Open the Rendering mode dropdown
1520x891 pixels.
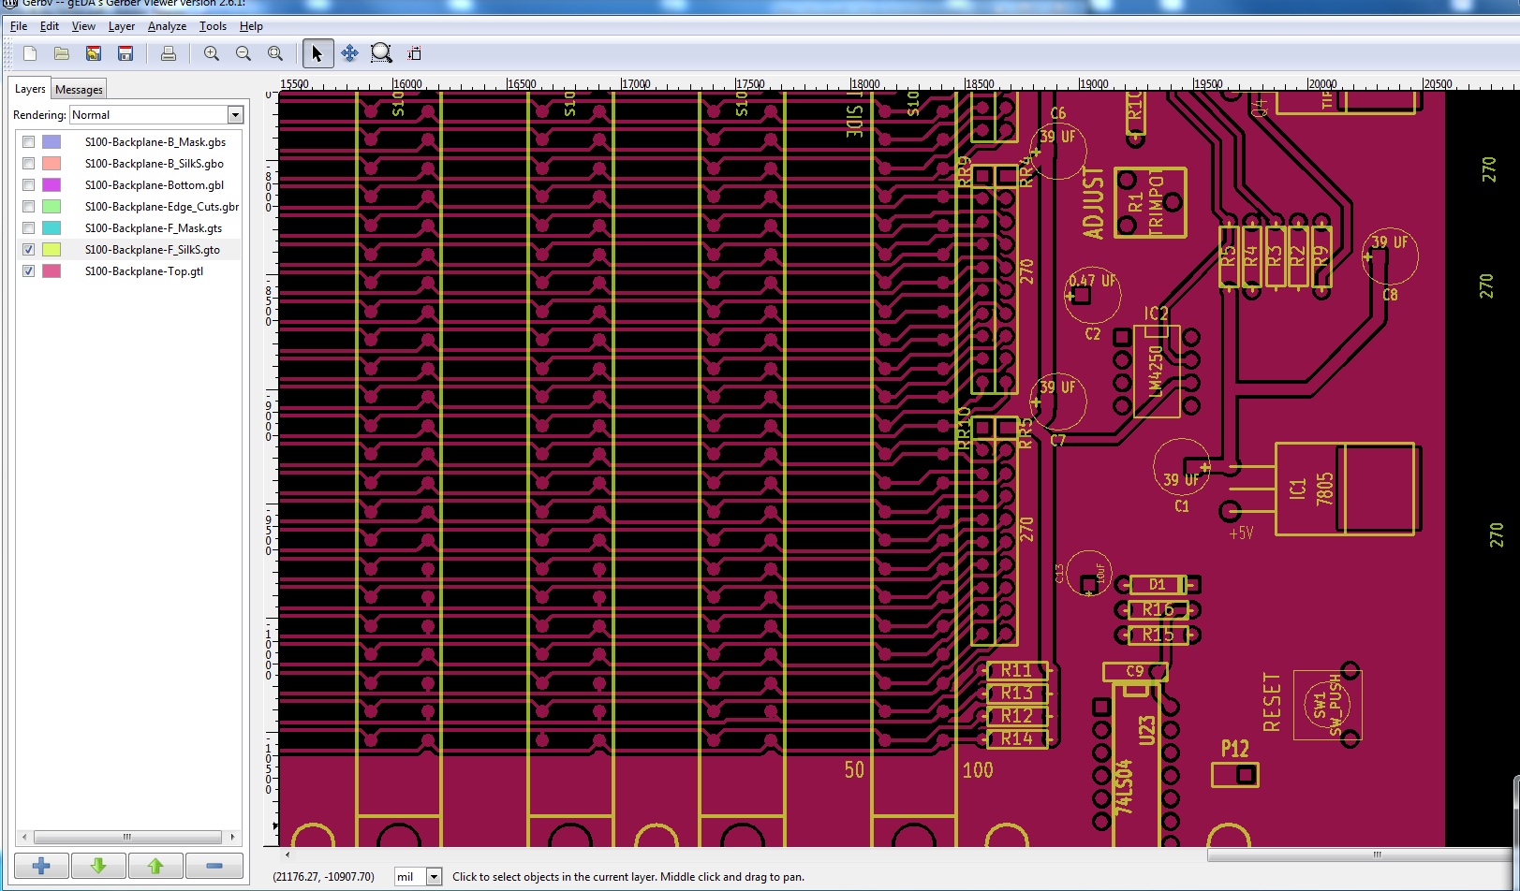pyautogui.click(x=235, y=115)
